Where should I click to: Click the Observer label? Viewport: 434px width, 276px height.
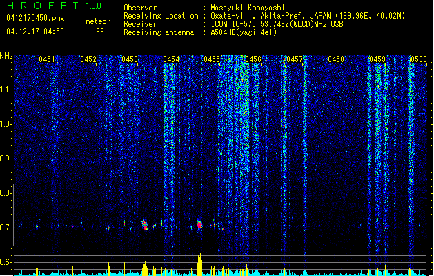pos(140,8)
